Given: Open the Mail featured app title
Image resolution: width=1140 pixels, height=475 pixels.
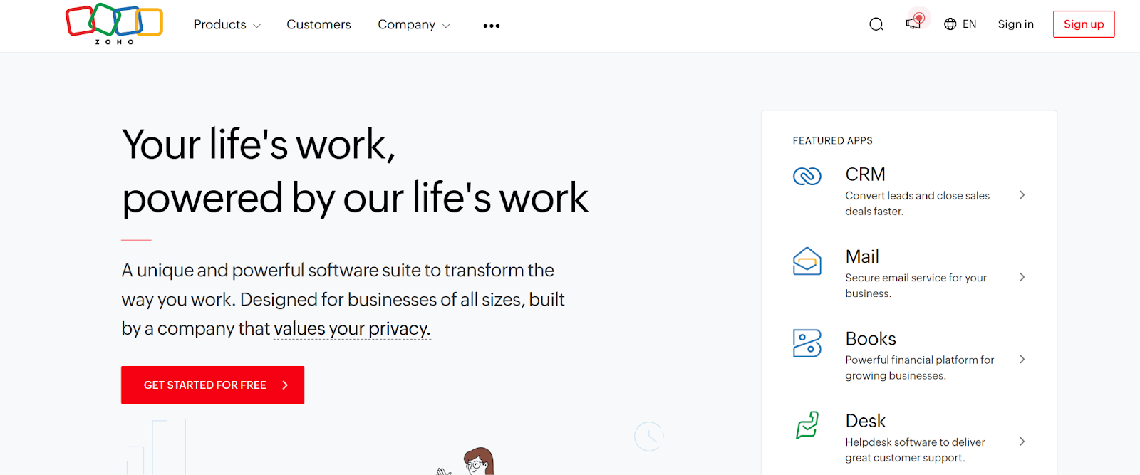Looking at the screenshot, I should (x=862, y=256).
